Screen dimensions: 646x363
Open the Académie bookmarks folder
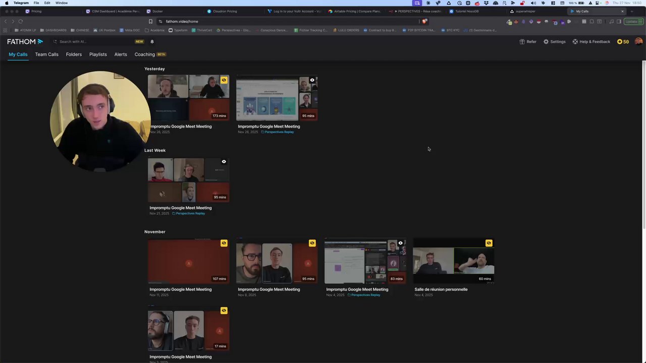(154, 30)
